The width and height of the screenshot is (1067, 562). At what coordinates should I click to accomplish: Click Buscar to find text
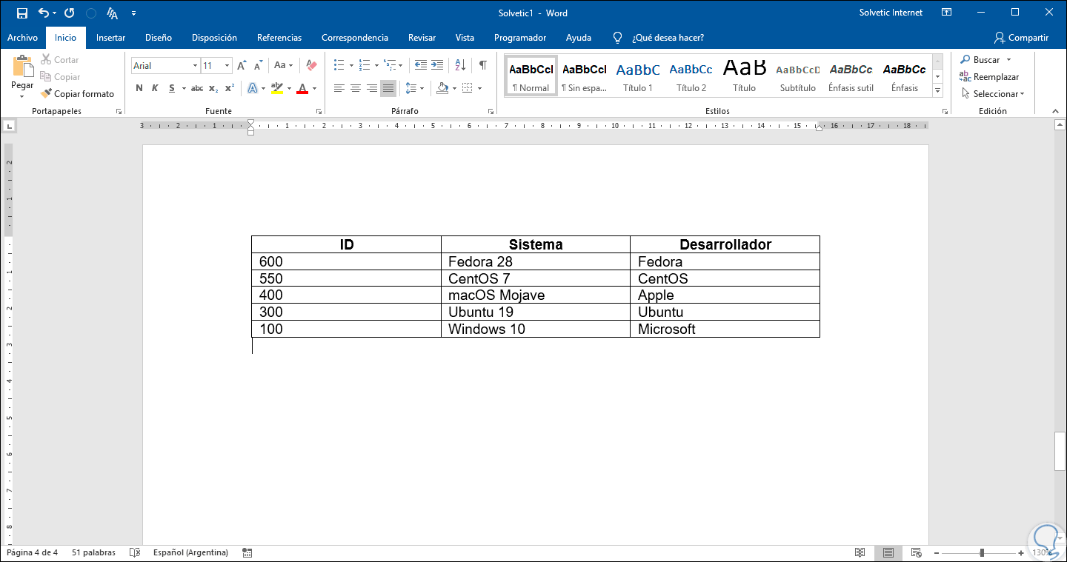(x=980, y=60)
